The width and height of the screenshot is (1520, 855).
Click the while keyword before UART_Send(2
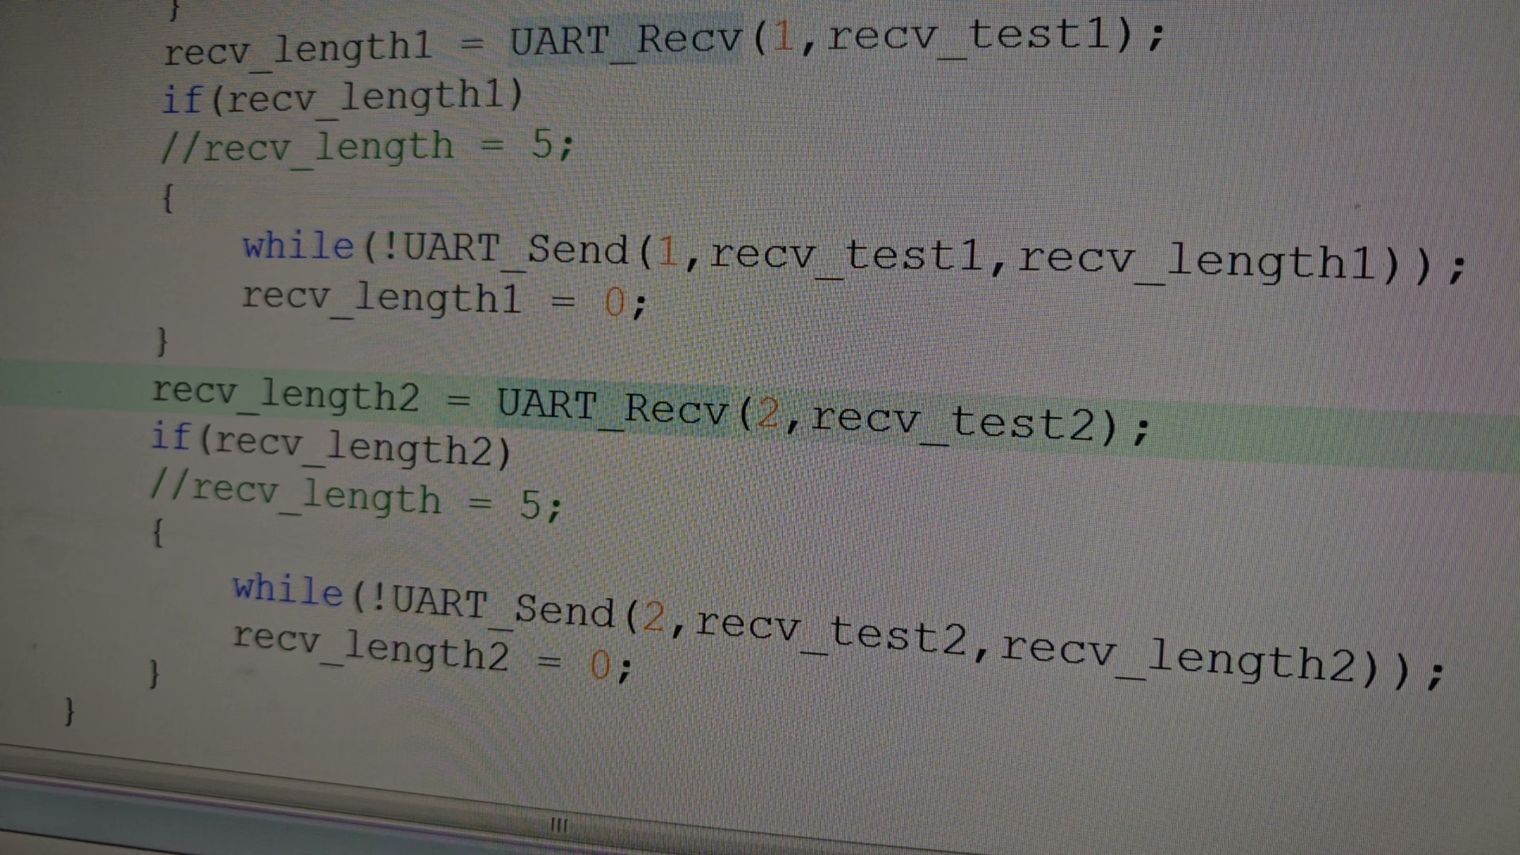287,591
